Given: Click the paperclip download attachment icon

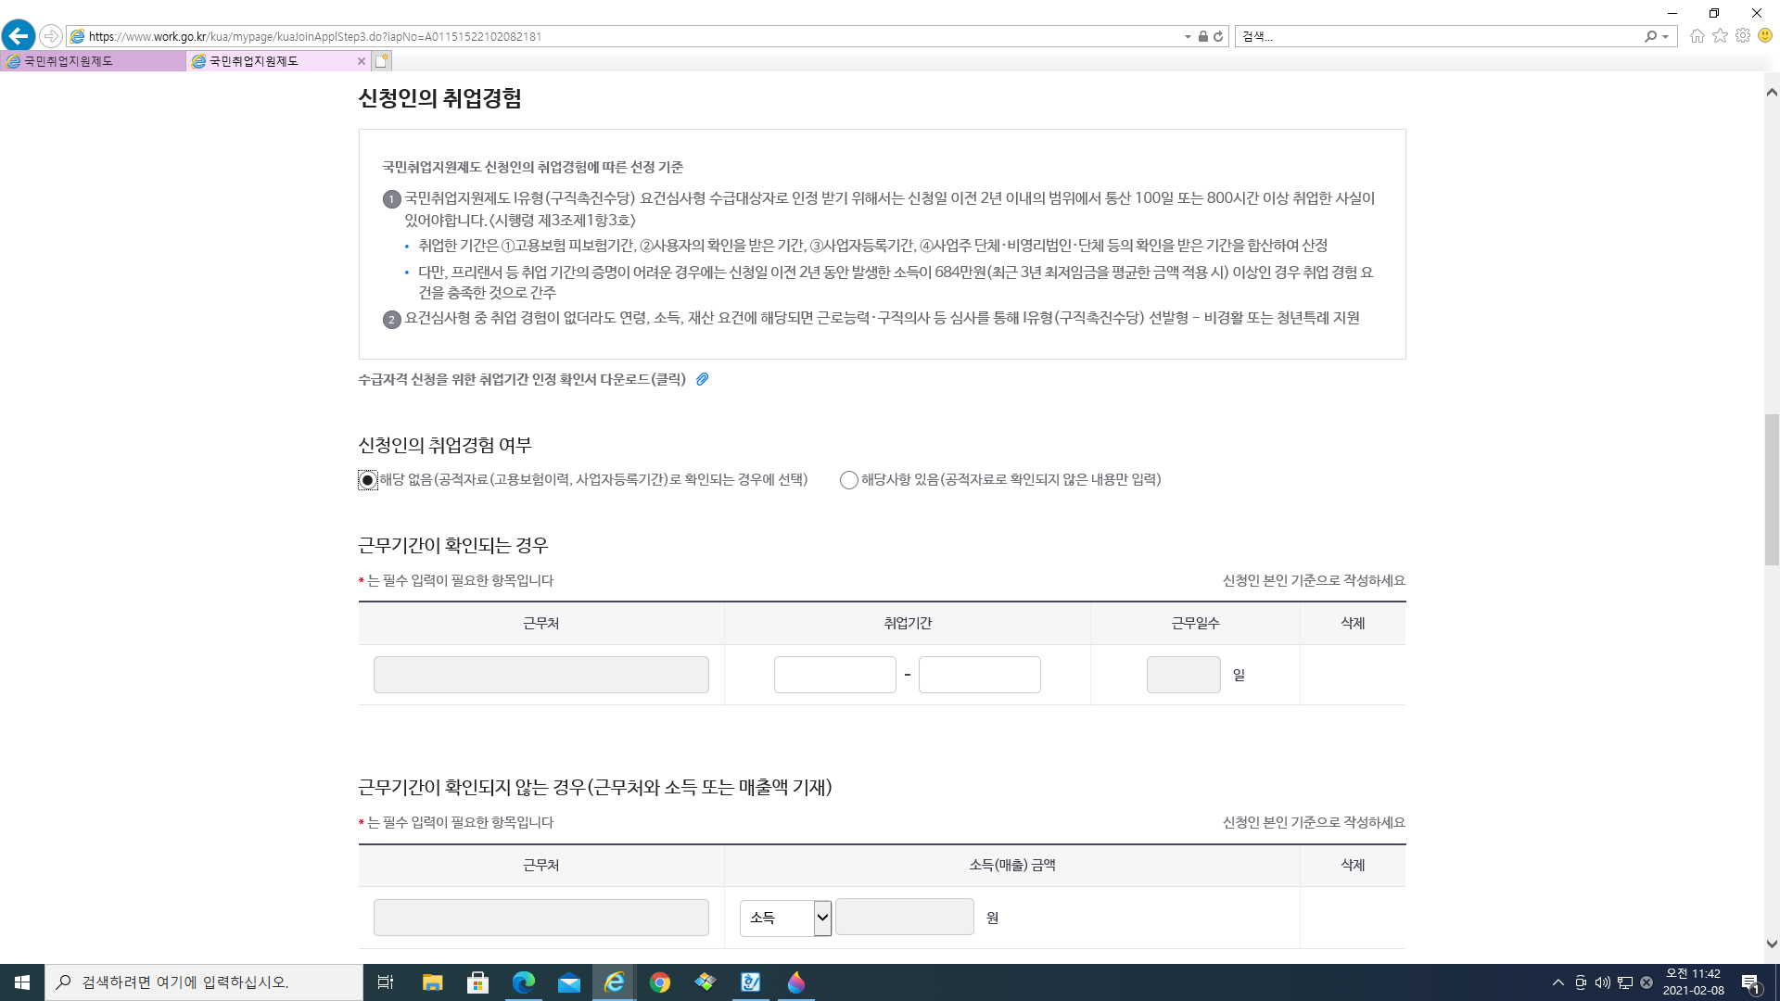Looking at the screenshot, I should click(703, 379).
